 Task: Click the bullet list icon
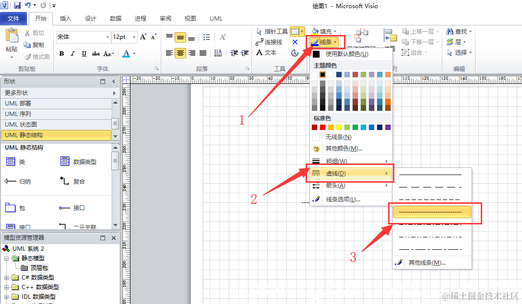pos(206,37)
